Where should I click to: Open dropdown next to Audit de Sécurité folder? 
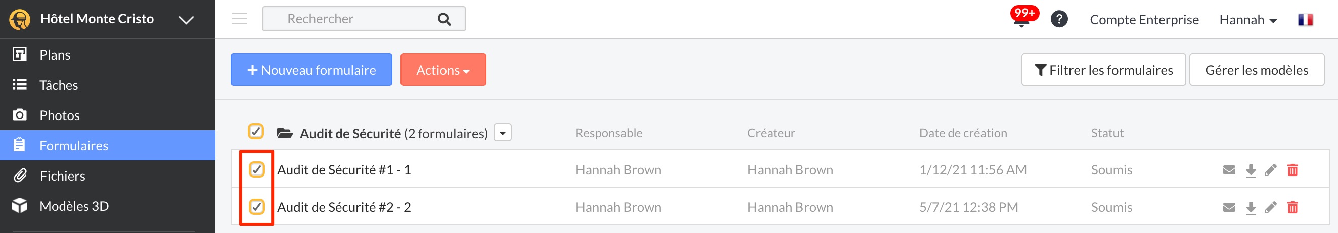(502, 133)
